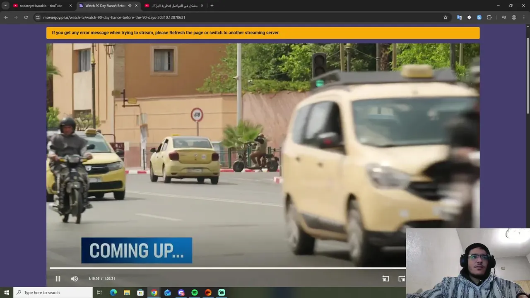
Task: Open Google Translate extension
Action: 459,17
